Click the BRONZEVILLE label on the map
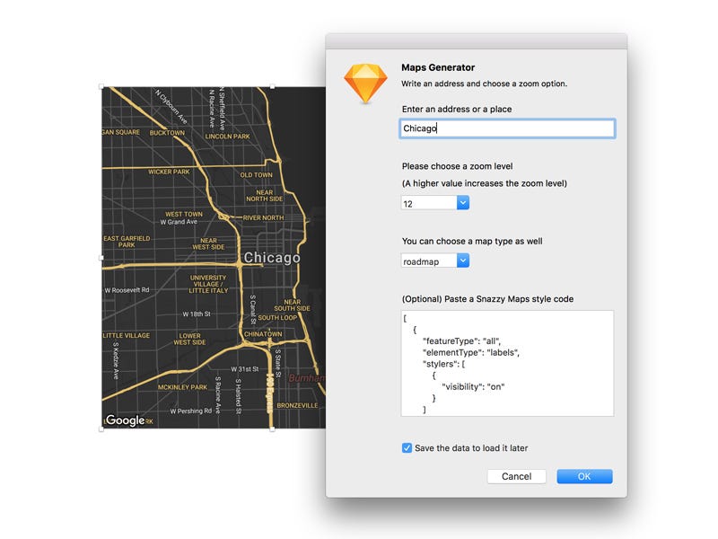718x539 pixels. tap(297, 406)
